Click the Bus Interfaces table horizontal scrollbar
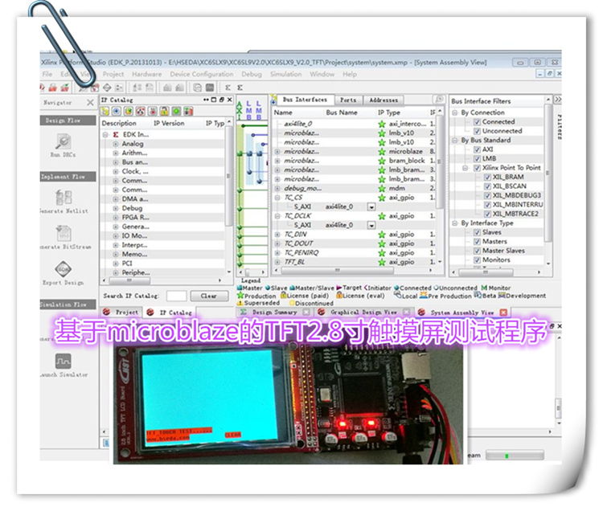 338,271
